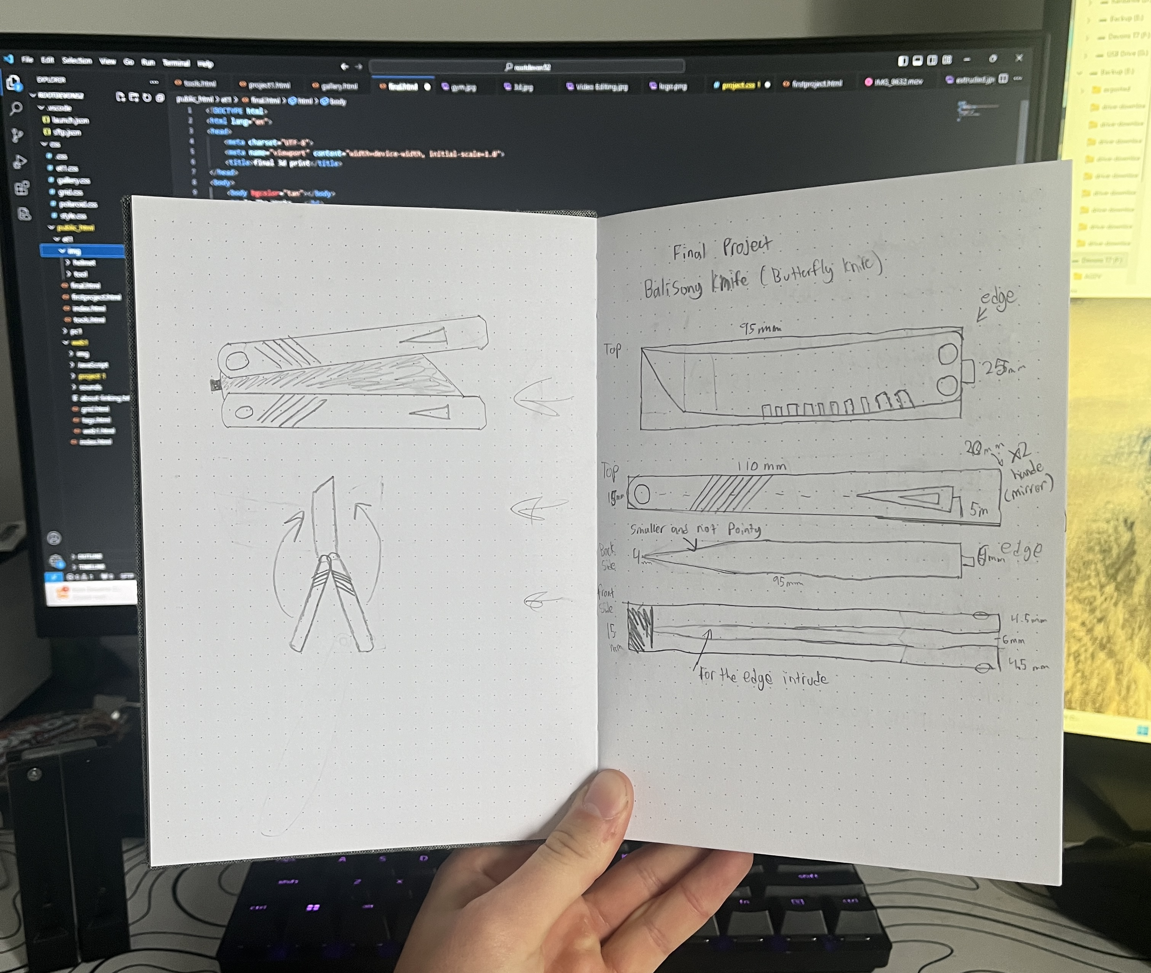Click Refresh Explorer icon
This screenshot has width=1151, height=973.
(x=147, y=98)
